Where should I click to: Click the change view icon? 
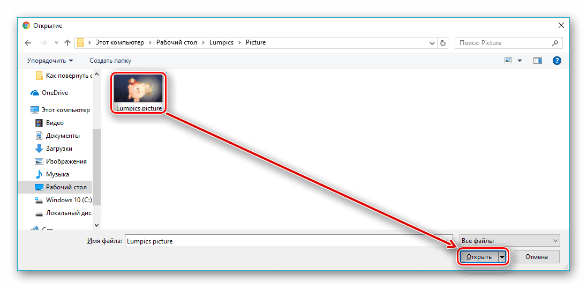click(x=508, y=61)
